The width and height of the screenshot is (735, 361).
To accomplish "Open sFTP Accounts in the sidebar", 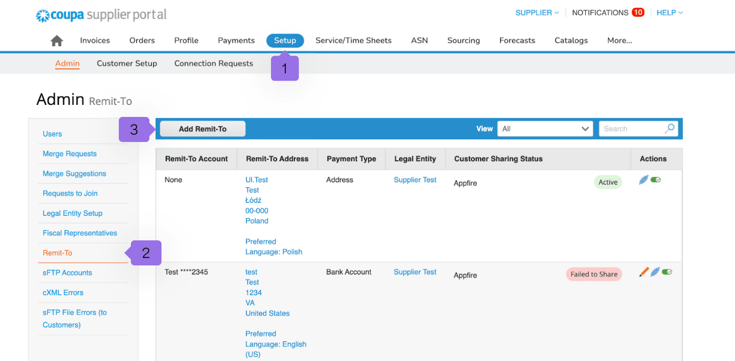I will (67, 273).
